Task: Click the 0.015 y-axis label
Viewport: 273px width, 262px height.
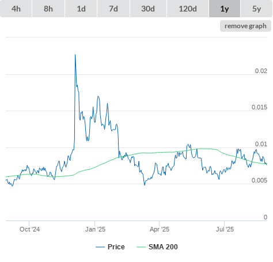Action: coord(259,107)
